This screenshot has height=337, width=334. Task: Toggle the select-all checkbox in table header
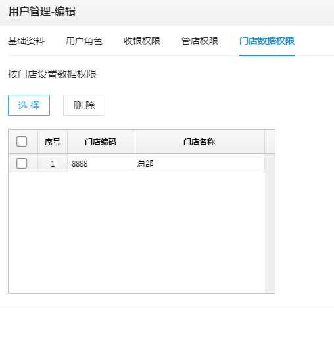[x=22, y=142]
